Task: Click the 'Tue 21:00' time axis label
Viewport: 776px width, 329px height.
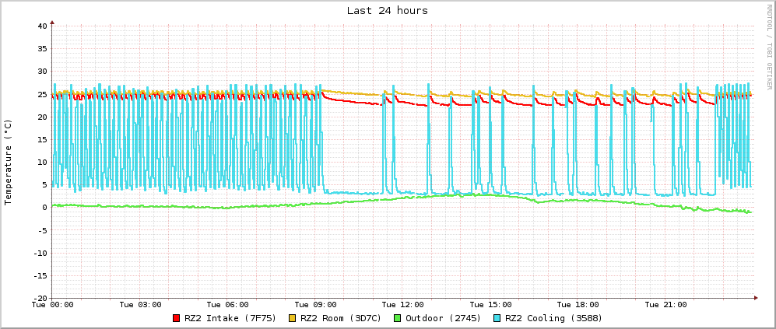Action: [666, 304]
